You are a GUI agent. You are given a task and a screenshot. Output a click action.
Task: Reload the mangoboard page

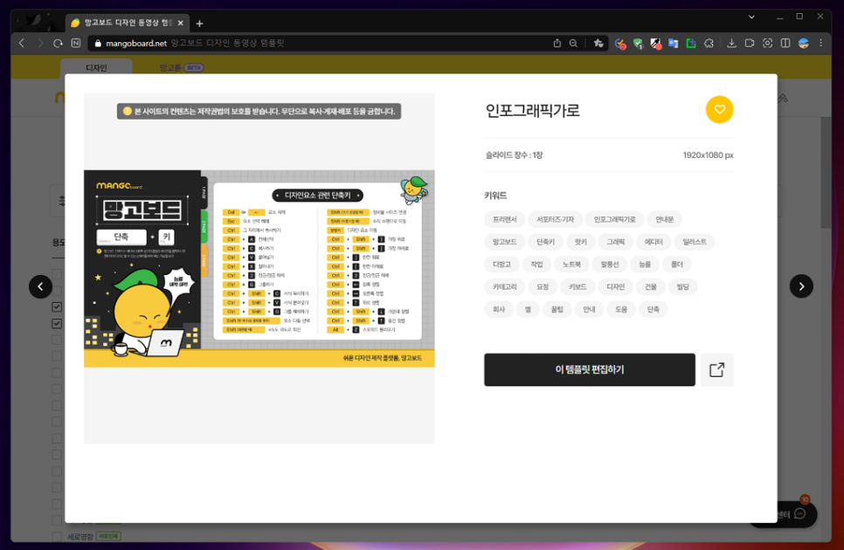[58, 43]
